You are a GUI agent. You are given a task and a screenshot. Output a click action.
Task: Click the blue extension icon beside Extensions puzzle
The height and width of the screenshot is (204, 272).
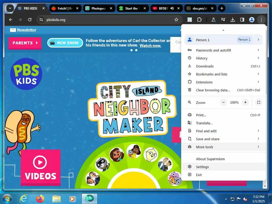(x=190, y=20)
